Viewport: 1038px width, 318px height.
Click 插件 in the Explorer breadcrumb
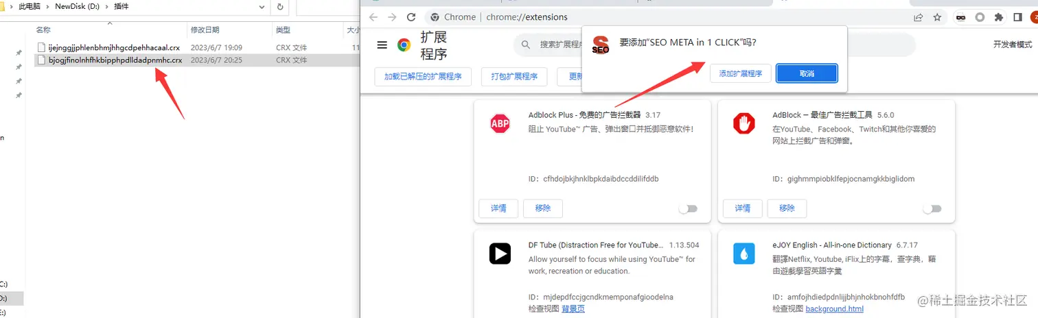pos(121,7)
